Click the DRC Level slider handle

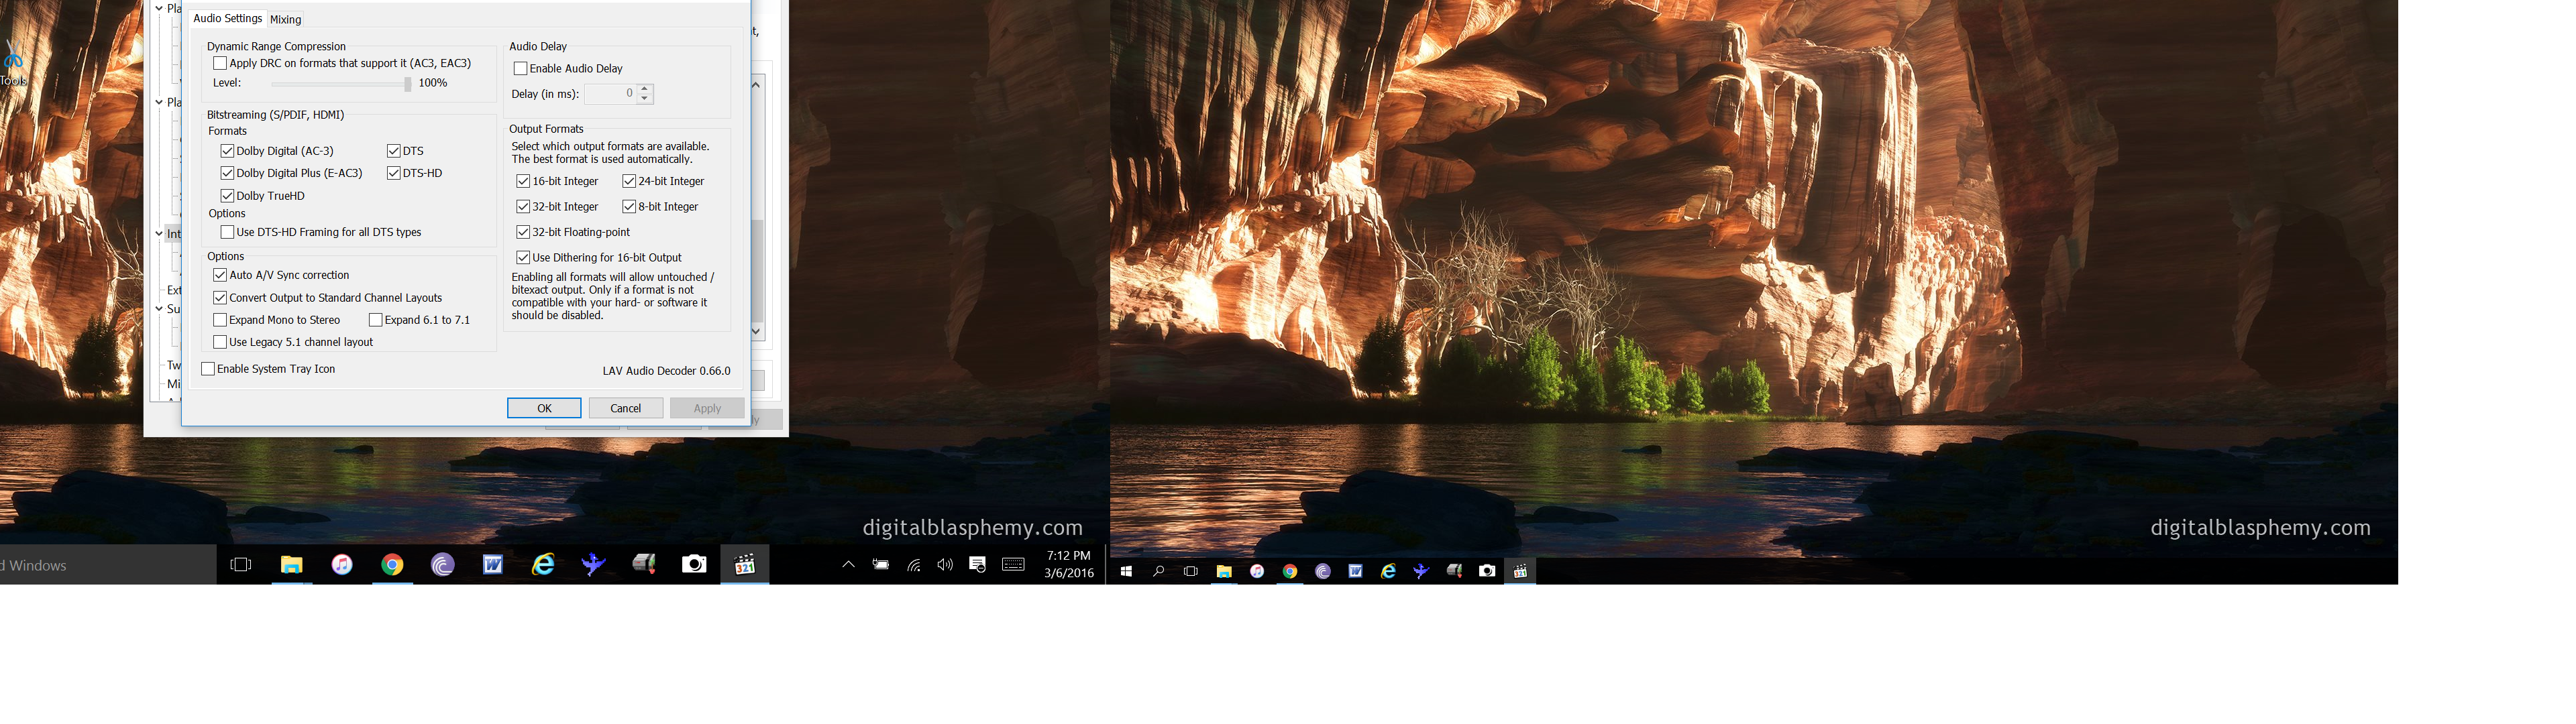pos(407,84)
